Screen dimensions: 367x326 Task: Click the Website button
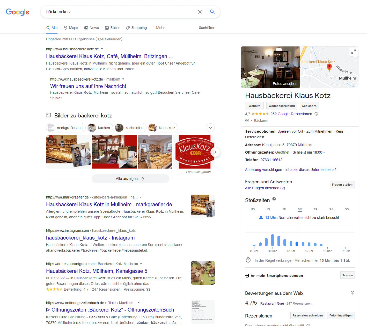[x=254, y=106]
